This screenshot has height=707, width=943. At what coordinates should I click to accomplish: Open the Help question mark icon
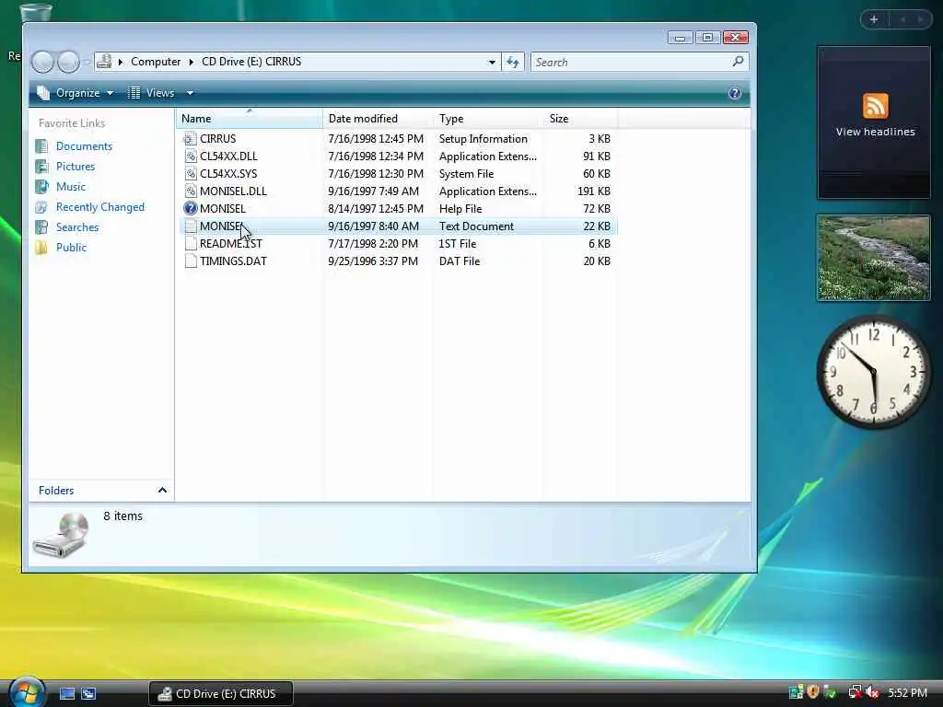(734, 93)
